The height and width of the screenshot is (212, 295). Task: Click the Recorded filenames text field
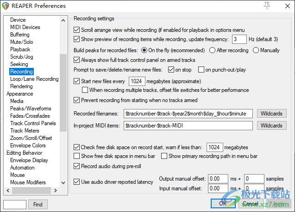(x=188, y=113)
